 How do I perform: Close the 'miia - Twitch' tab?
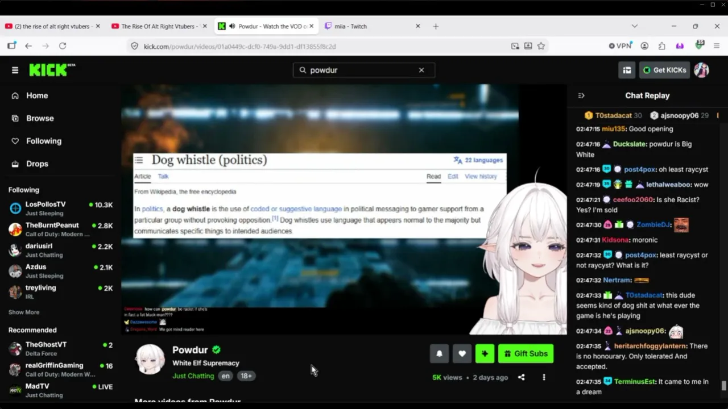pos(418,26)
